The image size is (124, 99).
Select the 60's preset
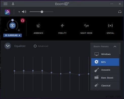click(105, 62)
